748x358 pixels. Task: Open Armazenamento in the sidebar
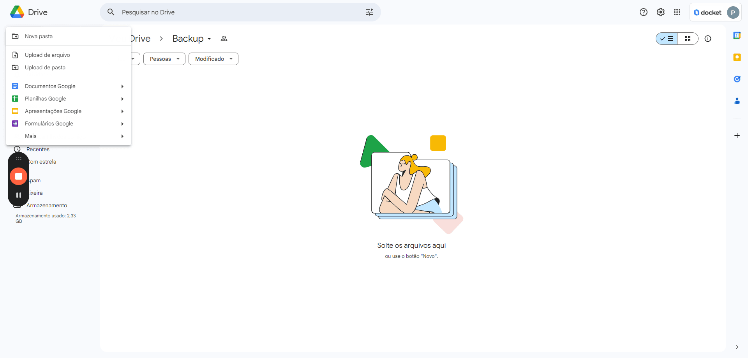[47, 205]
